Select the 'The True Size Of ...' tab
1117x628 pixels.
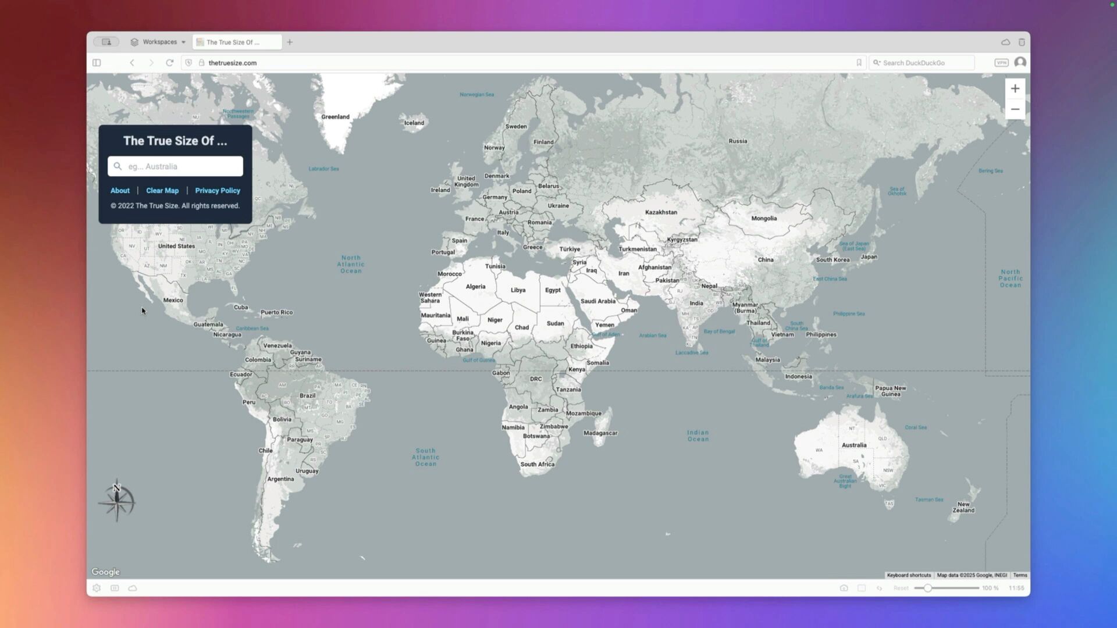[237, 42]
